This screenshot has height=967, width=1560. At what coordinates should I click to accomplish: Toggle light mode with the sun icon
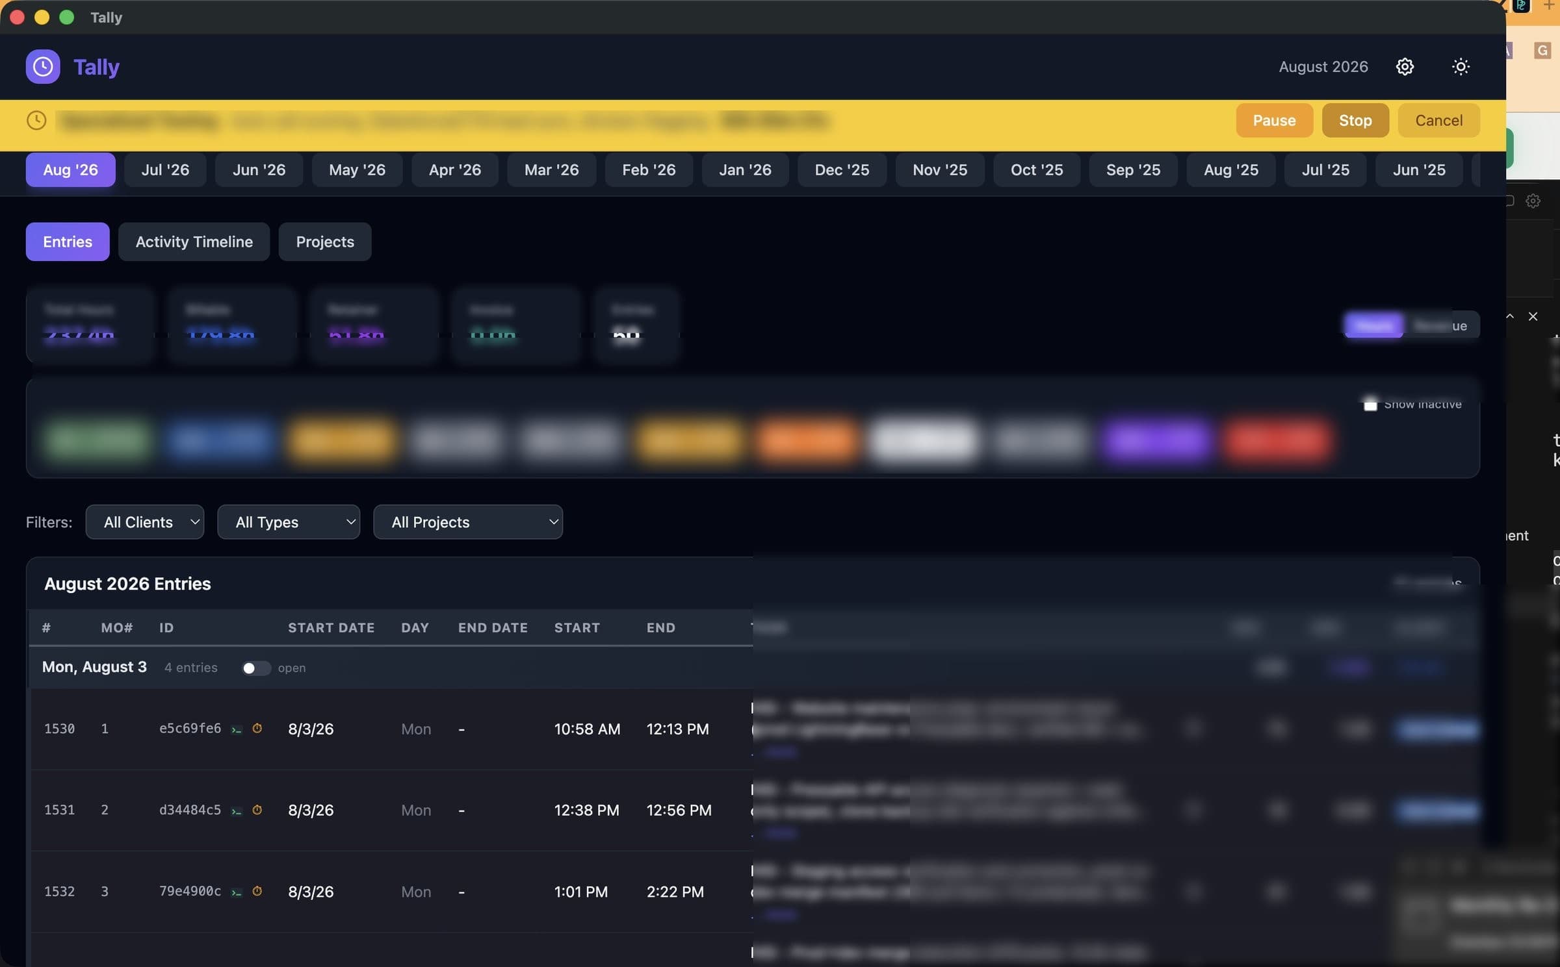coord(1461,67)
